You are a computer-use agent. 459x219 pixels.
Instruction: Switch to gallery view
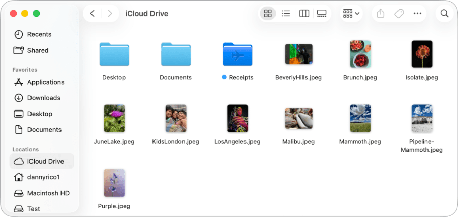click(x=322, y=14)
